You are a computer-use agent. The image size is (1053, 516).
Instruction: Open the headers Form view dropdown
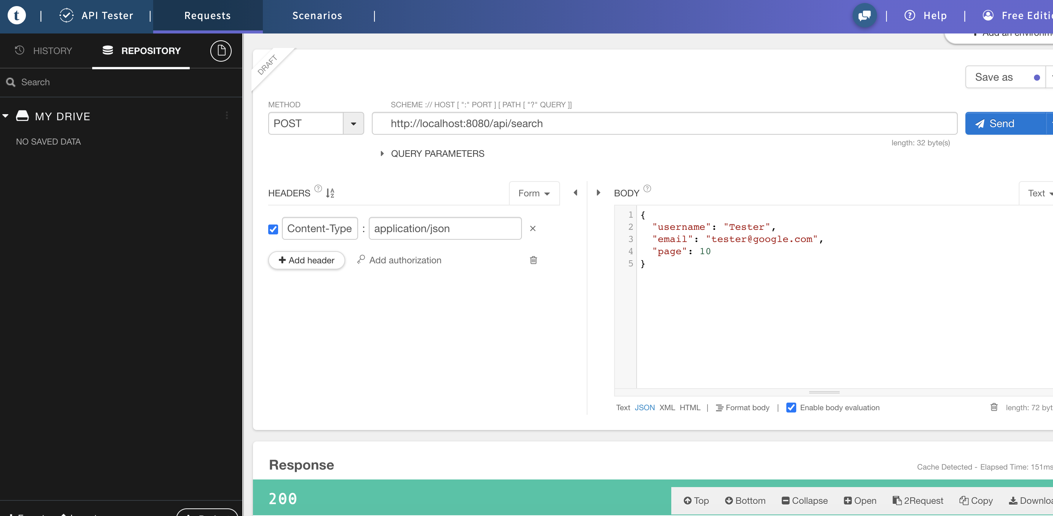pyautogui.click(x=533, y=193)
